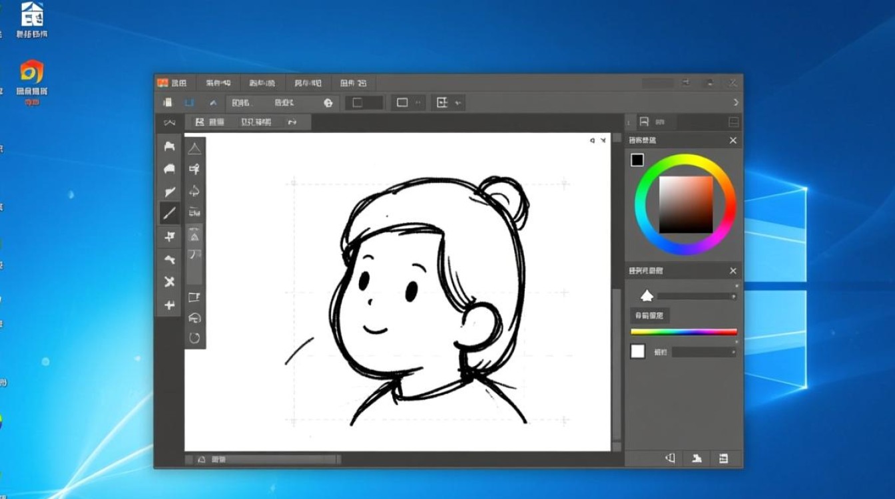The height and width of the screenshot is (499, 895).
Task: Toggle the rectangle outline option in toolbar
Action: click(402, 102)
